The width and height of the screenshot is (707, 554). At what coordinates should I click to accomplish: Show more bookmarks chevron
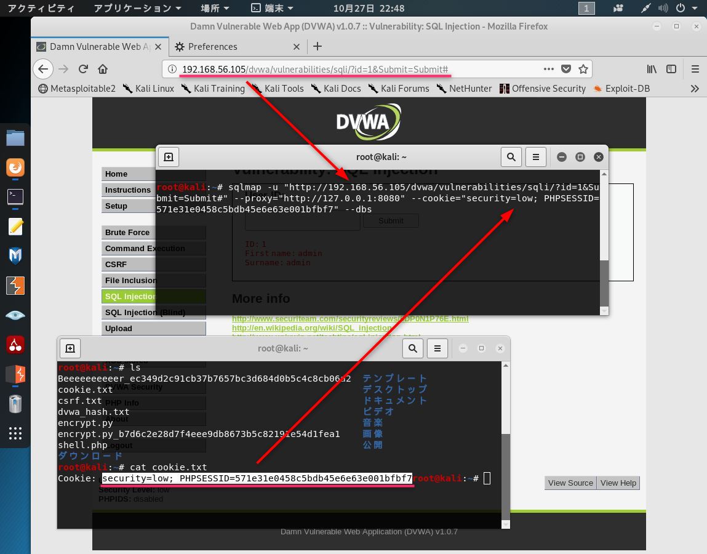[695, 89]
